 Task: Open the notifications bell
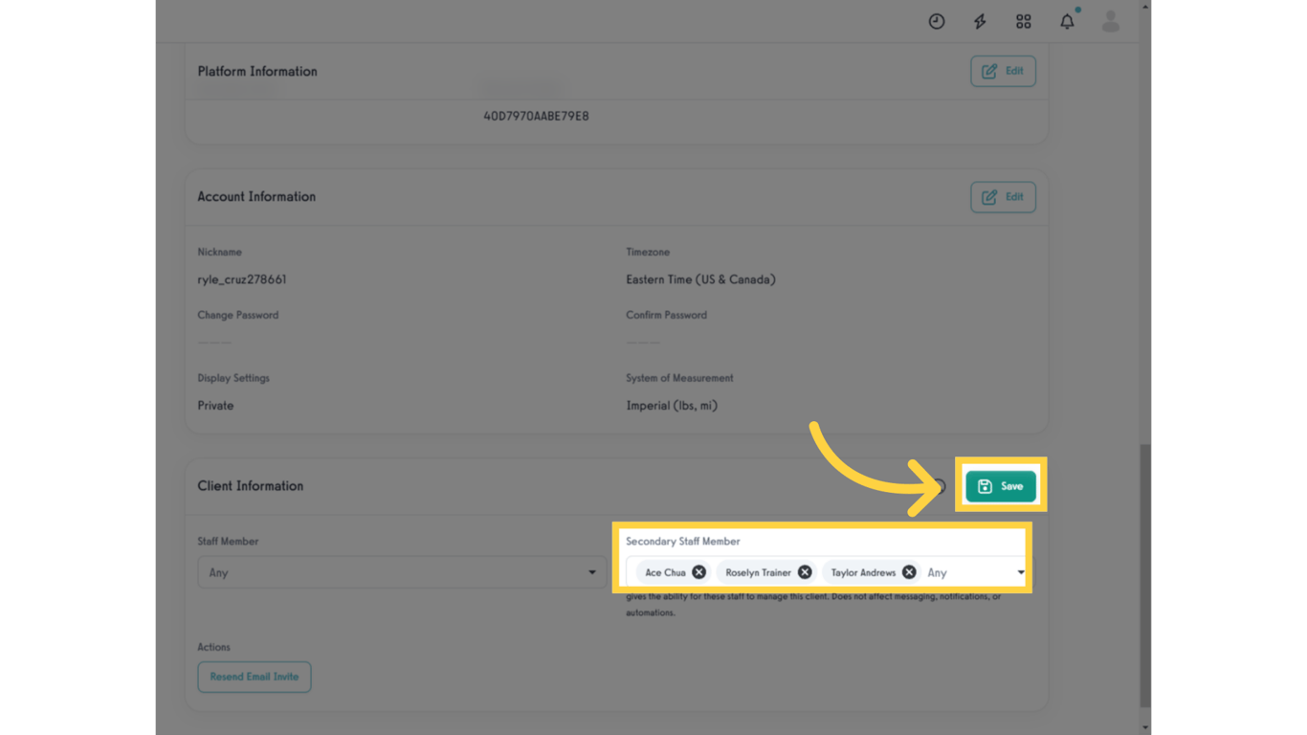pyautogui.click(x=1068, y=20)
